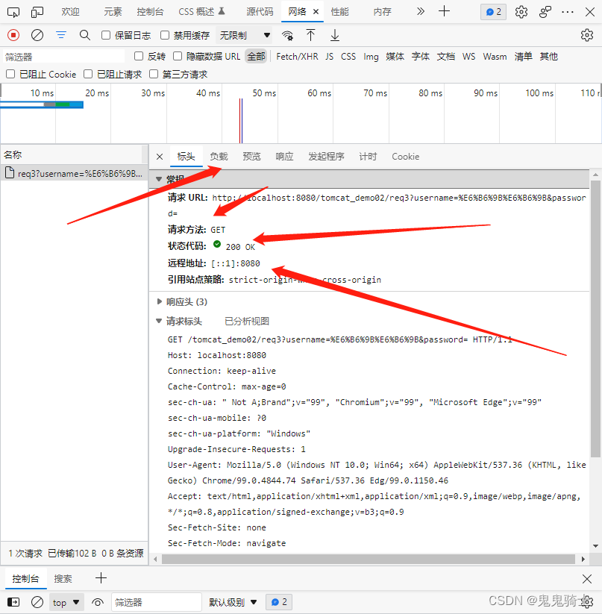The width and height of the screenshot is (602, 614).
Task: Filter requests by CSS type
Action: [x=348, y=57]
